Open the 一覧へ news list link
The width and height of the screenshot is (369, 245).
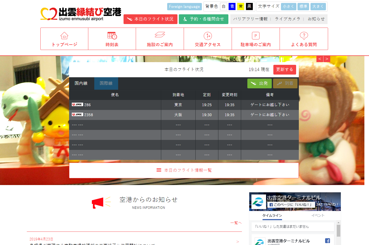pos(236,223)
